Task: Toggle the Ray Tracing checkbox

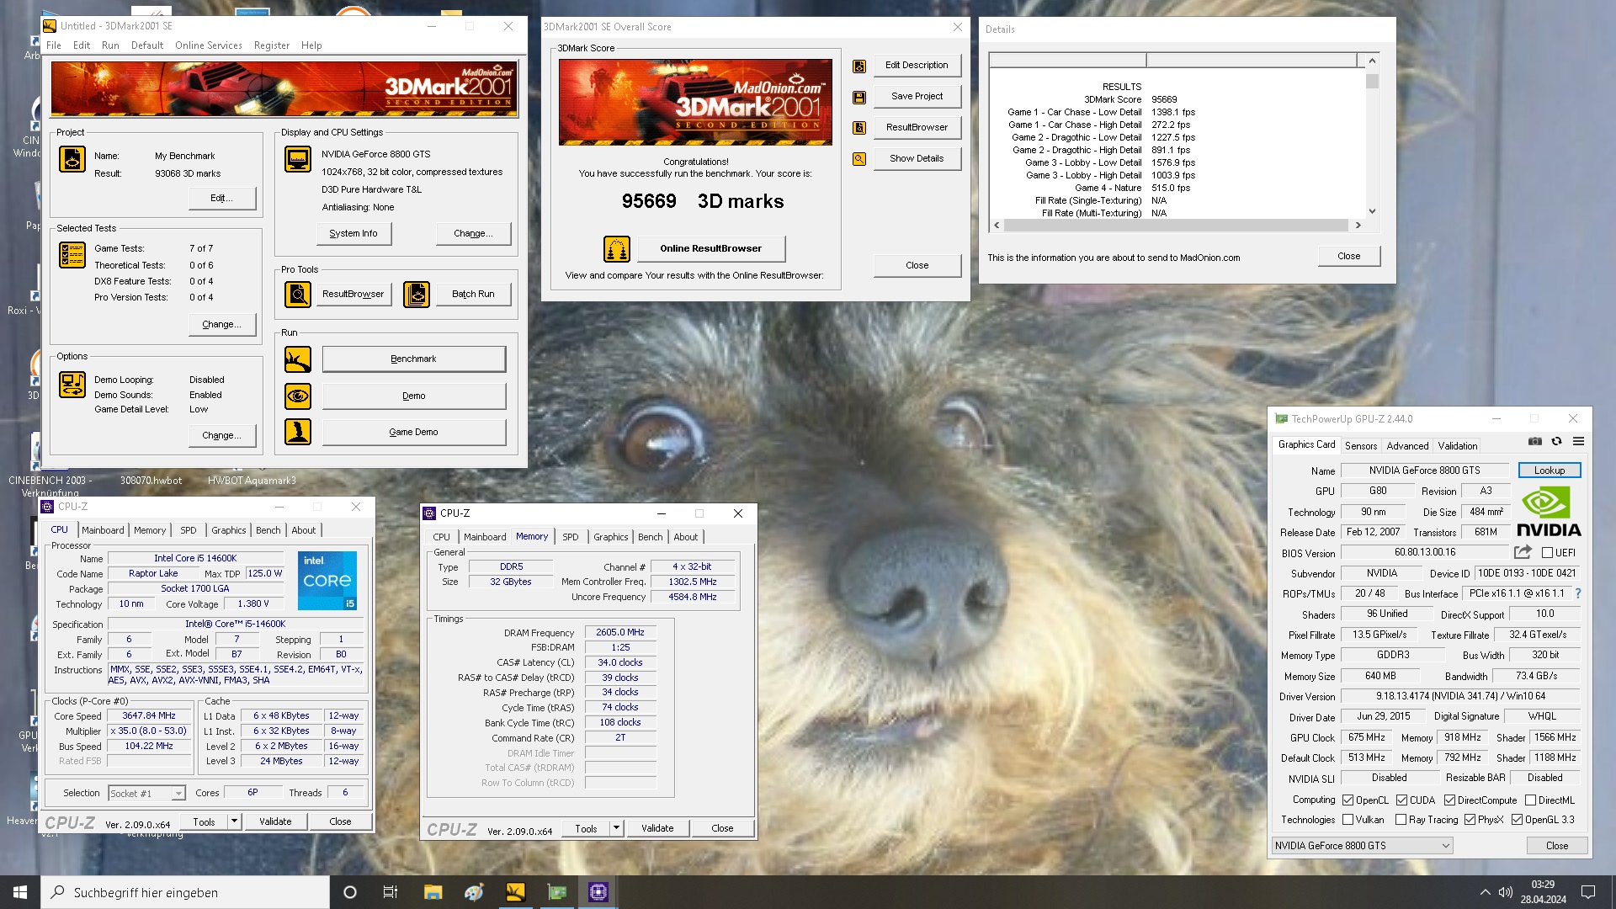Action: click(x=1401, y=820)
